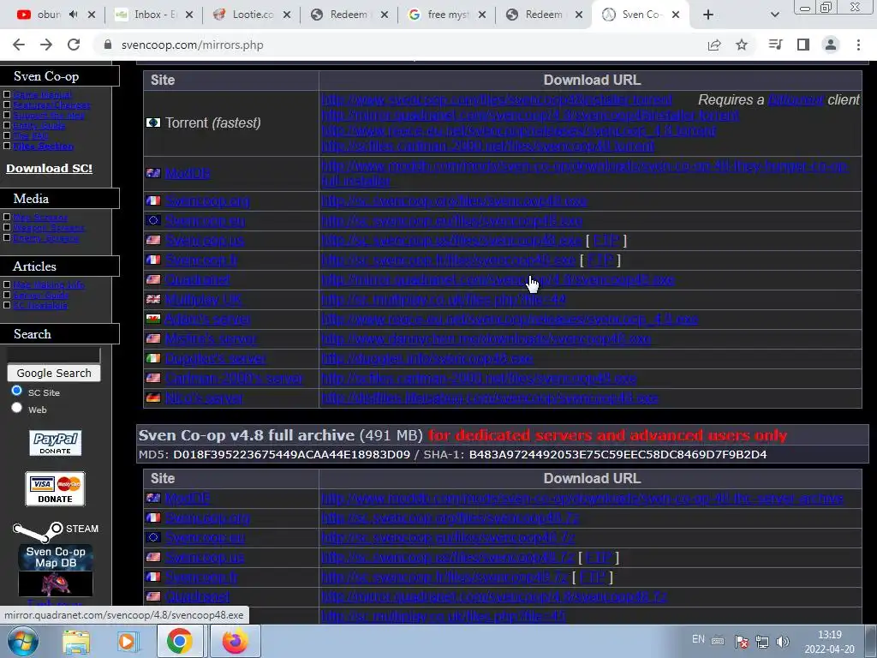This screenshot has height=658, width=877.
Task: Open the Multiplay UK site link, installer table
Action: pos(203,300)
